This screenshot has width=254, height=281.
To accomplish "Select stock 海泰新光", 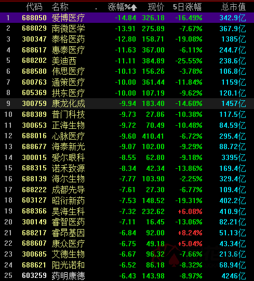I will click(68, 146).
